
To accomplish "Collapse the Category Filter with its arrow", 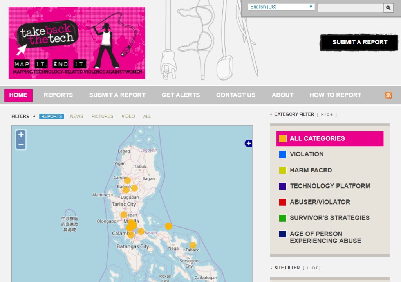I will [x=271, y=114].
